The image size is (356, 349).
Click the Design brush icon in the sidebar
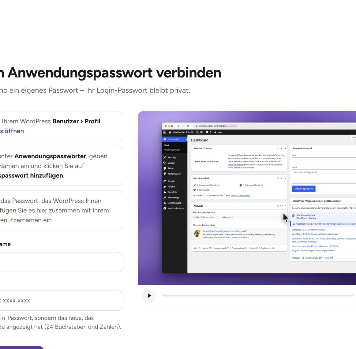(165, 181)
